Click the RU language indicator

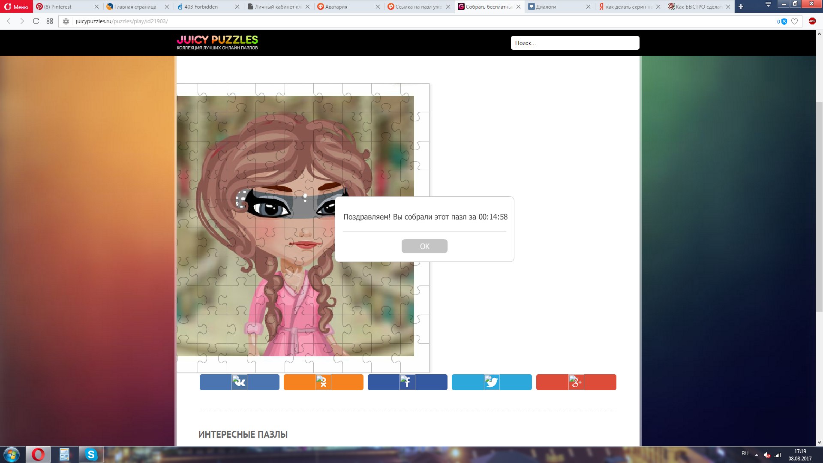[x=745, y=454]
